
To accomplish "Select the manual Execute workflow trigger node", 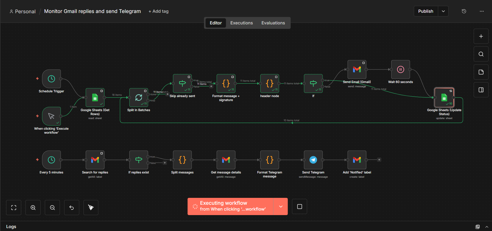I will coord(51,116).
